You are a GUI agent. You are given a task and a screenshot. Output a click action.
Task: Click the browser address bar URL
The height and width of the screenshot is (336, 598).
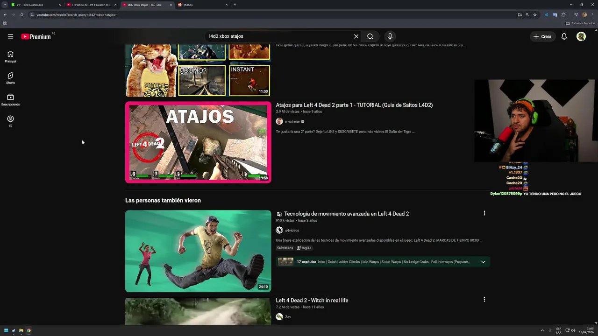tap(76, 14)
